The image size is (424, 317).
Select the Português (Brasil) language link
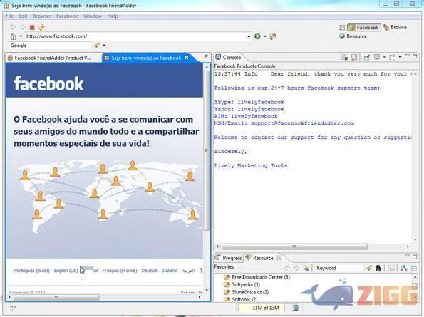tap(31, 271)
